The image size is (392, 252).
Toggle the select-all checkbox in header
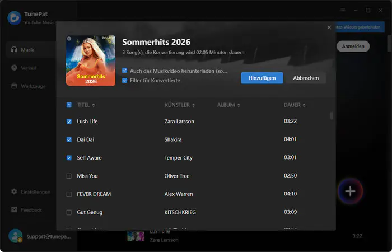69,105
